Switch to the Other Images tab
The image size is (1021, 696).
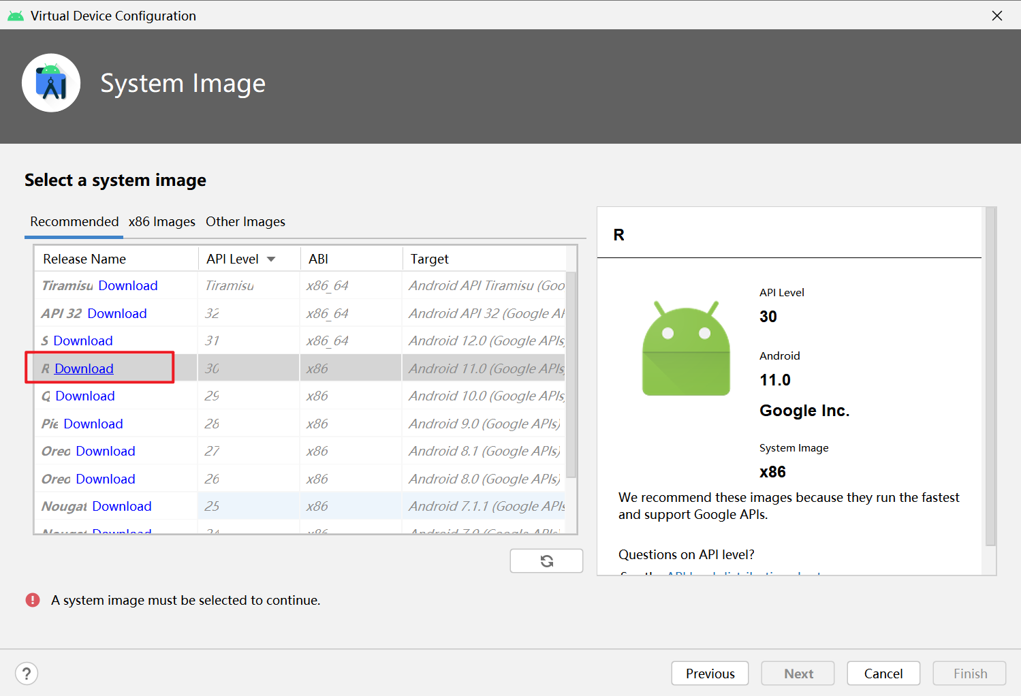(245, 221)
